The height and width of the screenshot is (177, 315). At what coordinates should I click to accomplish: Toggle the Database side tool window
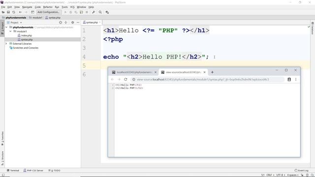click(x=313, y=28)
